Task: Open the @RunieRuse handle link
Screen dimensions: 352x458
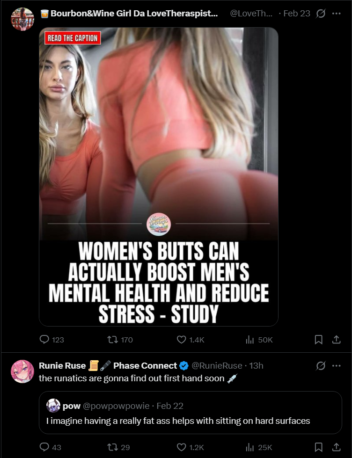Action: (x=217, y=366)
